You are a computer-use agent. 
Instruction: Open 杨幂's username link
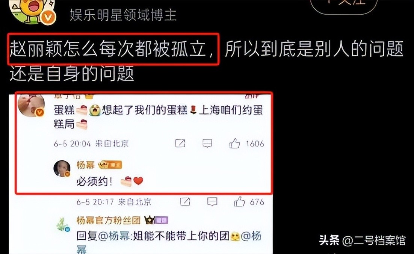click(86, 165)
